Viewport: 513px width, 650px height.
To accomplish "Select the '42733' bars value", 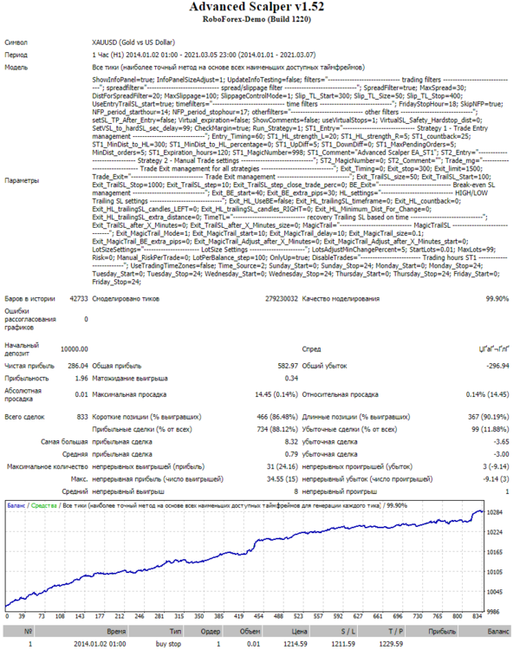I will coord(79,298).
